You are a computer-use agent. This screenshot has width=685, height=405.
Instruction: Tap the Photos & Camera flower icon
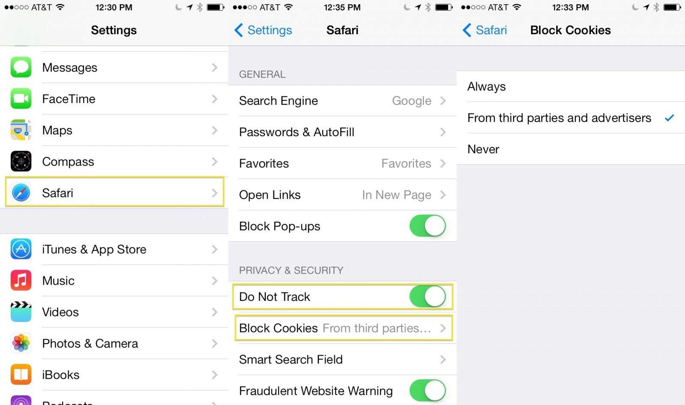(x=21, y=343)
